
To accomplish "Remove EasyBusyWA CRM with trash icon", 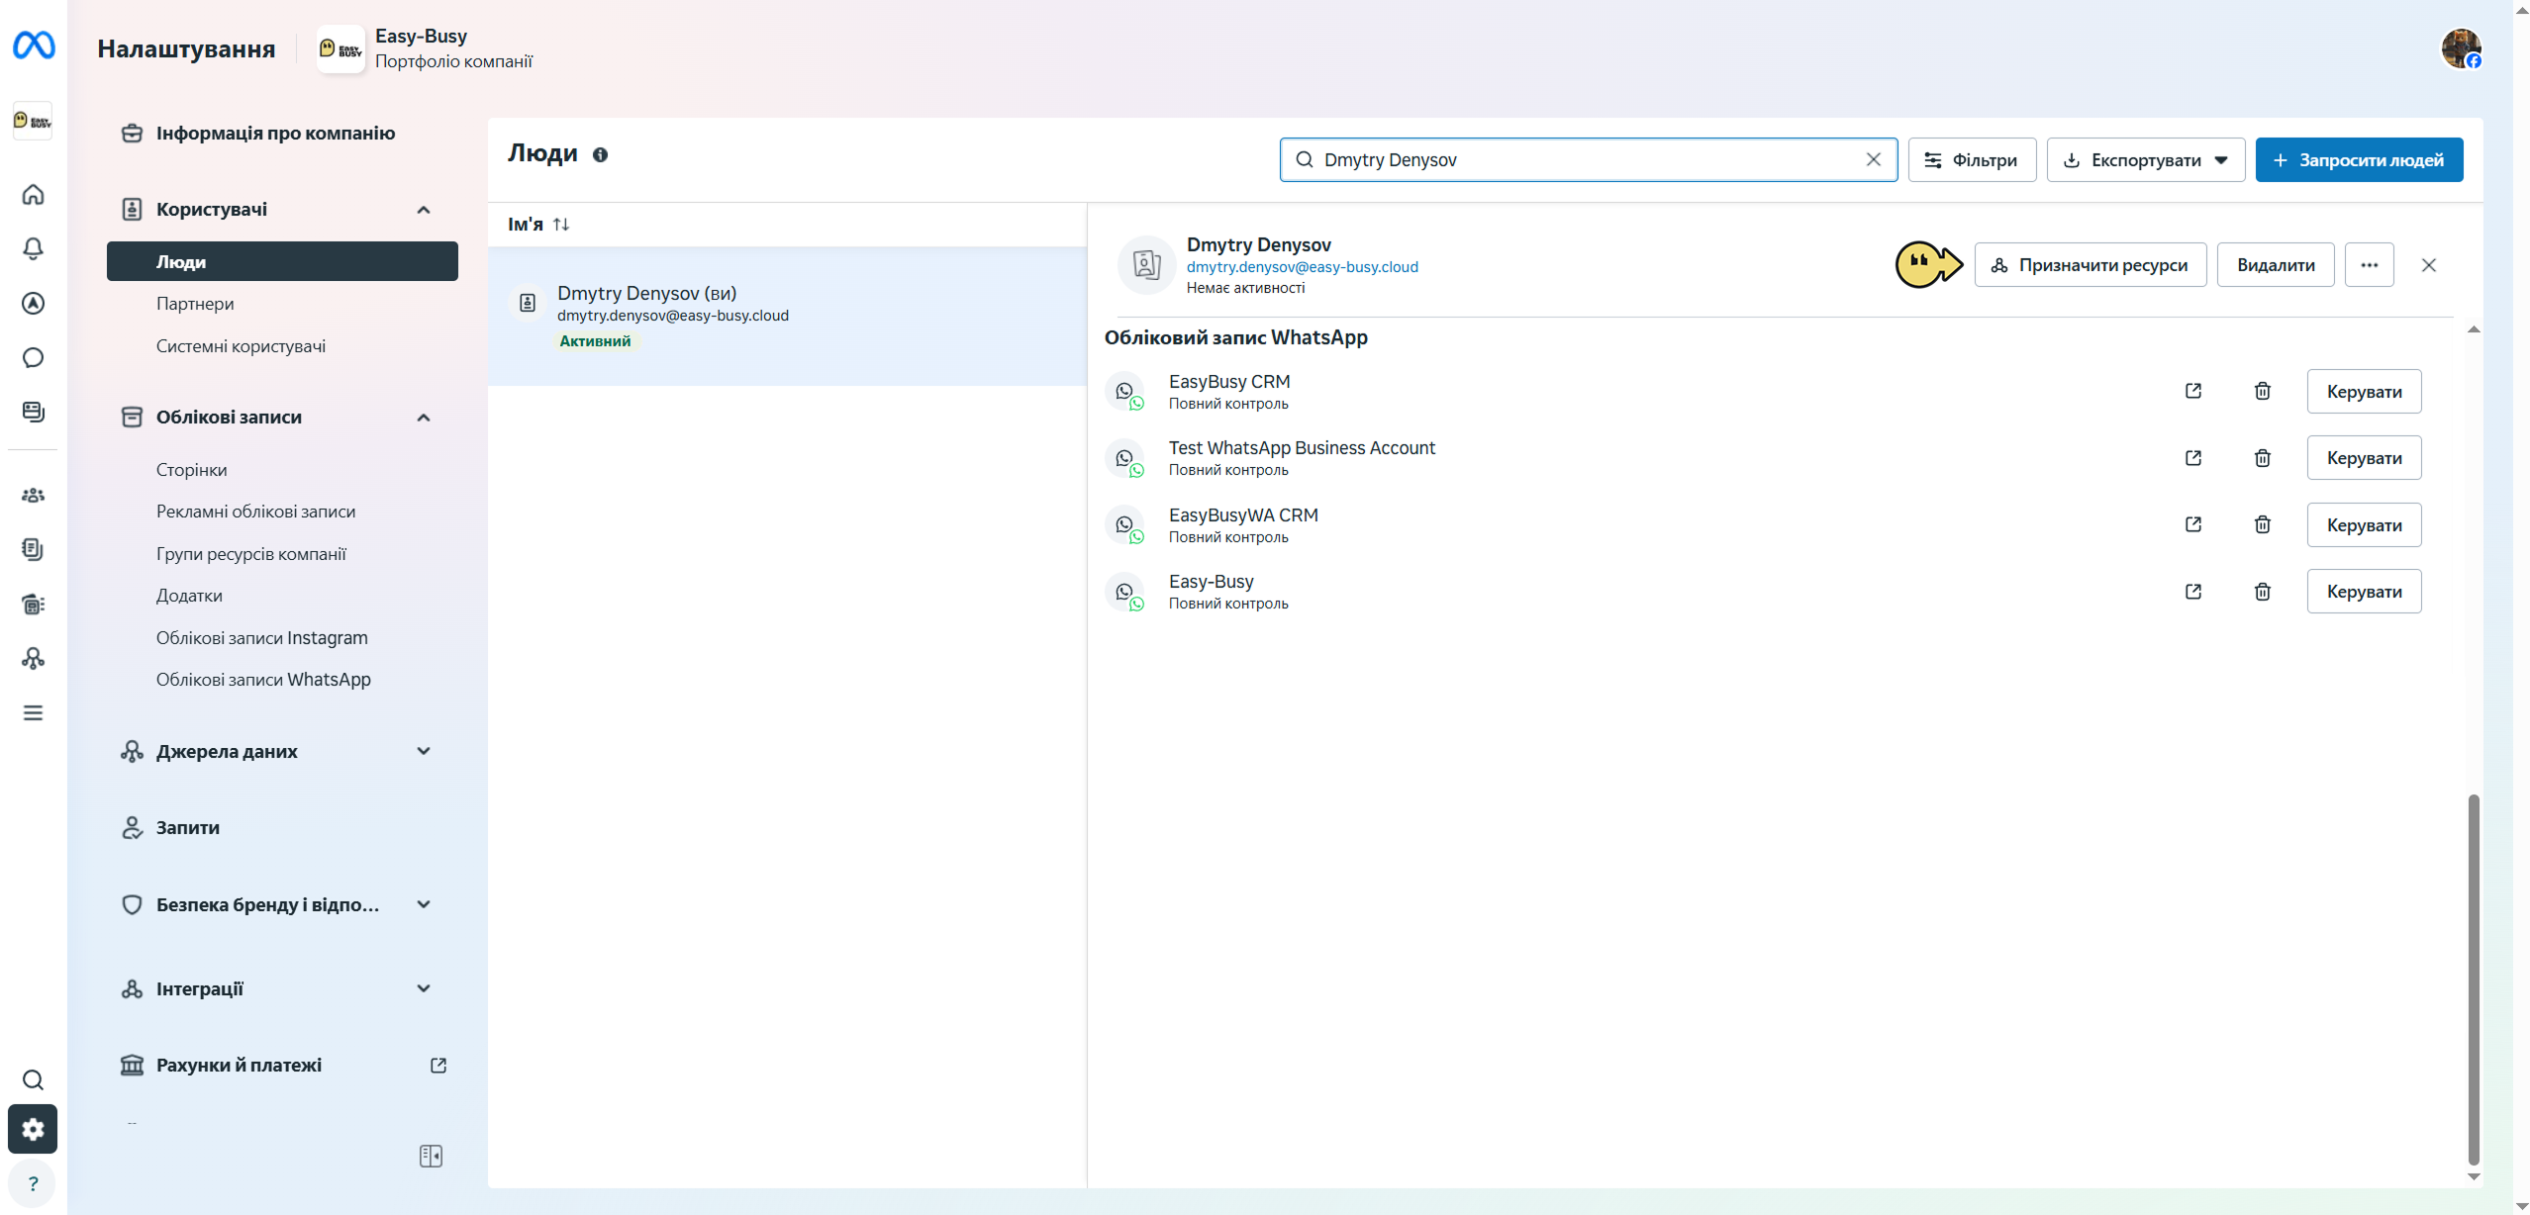I will (x=2263, y=524).
